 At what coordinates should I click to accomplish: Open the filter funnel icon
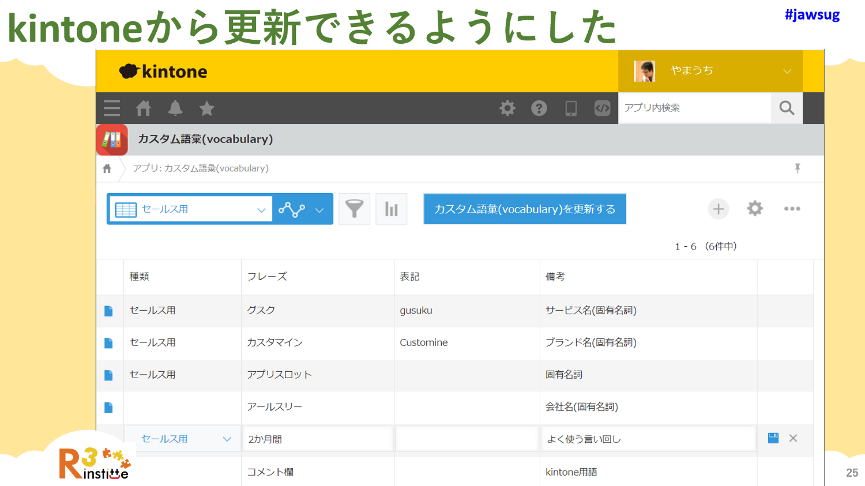(354, 209)
